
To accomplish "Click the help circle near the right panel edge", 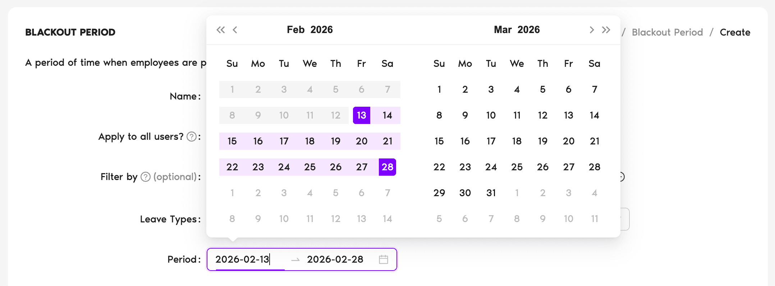I will [x=622, y=177].
